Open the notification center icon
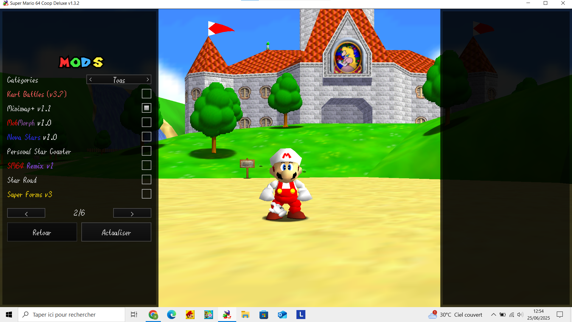Screen dimensions: 572x322 pos(560,315)
